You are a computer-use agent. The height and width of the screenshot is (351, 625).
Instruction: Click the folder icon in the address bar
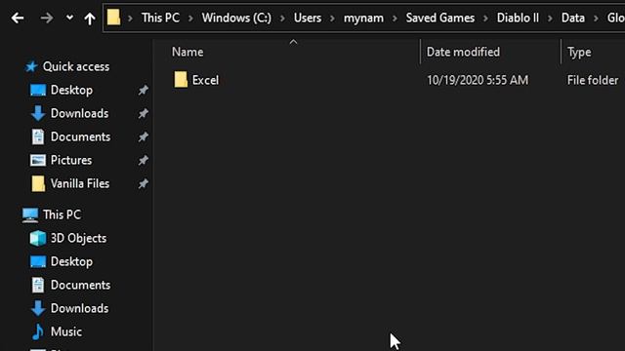click(113, 18)
